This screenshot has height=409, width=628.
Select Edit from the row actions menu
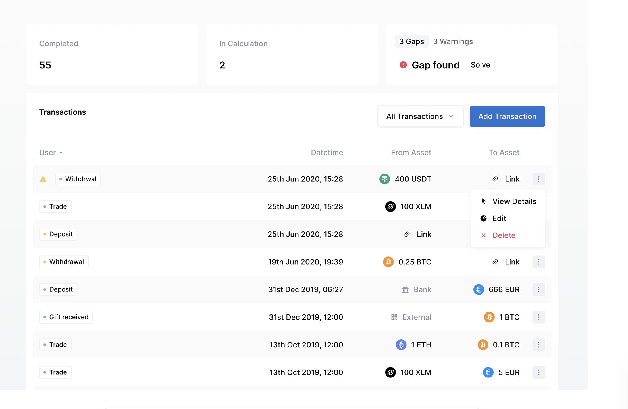[x=499, y=218]
